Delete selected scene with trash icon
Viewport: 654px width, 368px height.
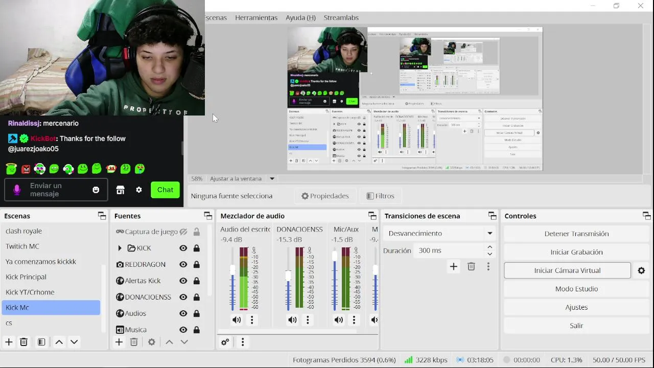point(24,342)
